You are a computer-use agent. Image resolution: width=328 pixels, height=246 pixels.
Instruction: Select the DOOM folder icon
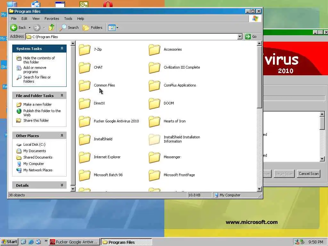pyautogui.click(x=154, y=103)
